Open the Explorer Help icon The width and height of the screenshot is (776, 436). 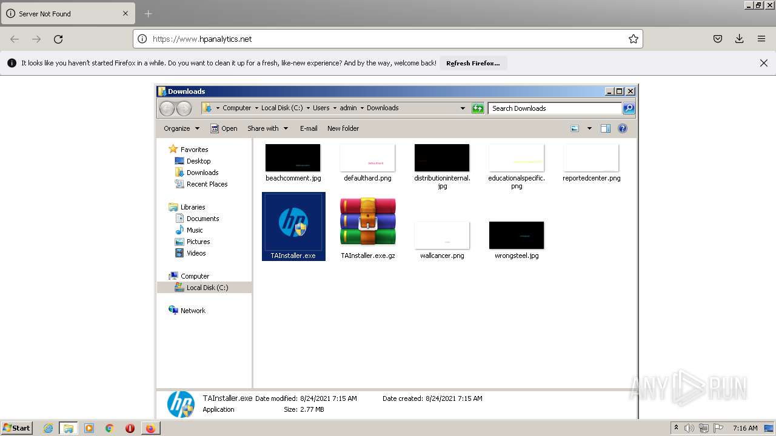tap(622, 128)
